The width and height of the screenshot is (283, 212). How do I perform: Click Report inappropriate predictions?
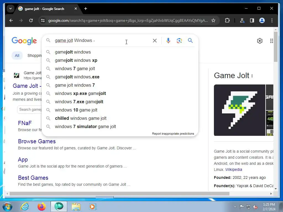point(173,134)
